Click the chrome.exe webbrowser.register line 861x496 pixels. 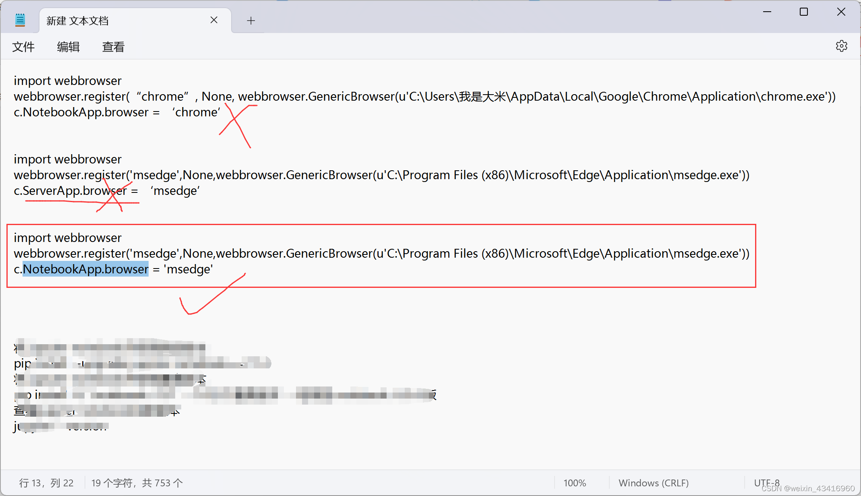pyautogui.click(x=424, y=97)
